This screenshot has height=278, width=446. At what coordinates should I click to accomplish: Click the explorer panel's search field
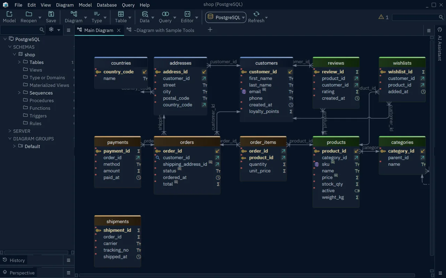(x=23, y=30)
